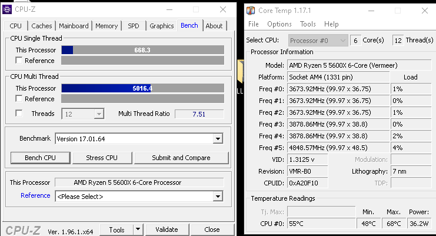
Task: Click the CPU-Z Close button
Action: click(212, 230)
